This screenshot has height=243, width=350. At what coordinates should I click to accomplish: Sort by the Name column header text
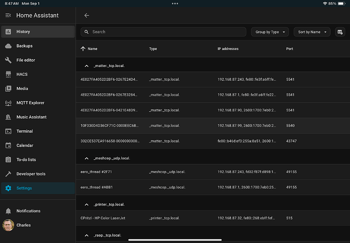coord(92,49)
